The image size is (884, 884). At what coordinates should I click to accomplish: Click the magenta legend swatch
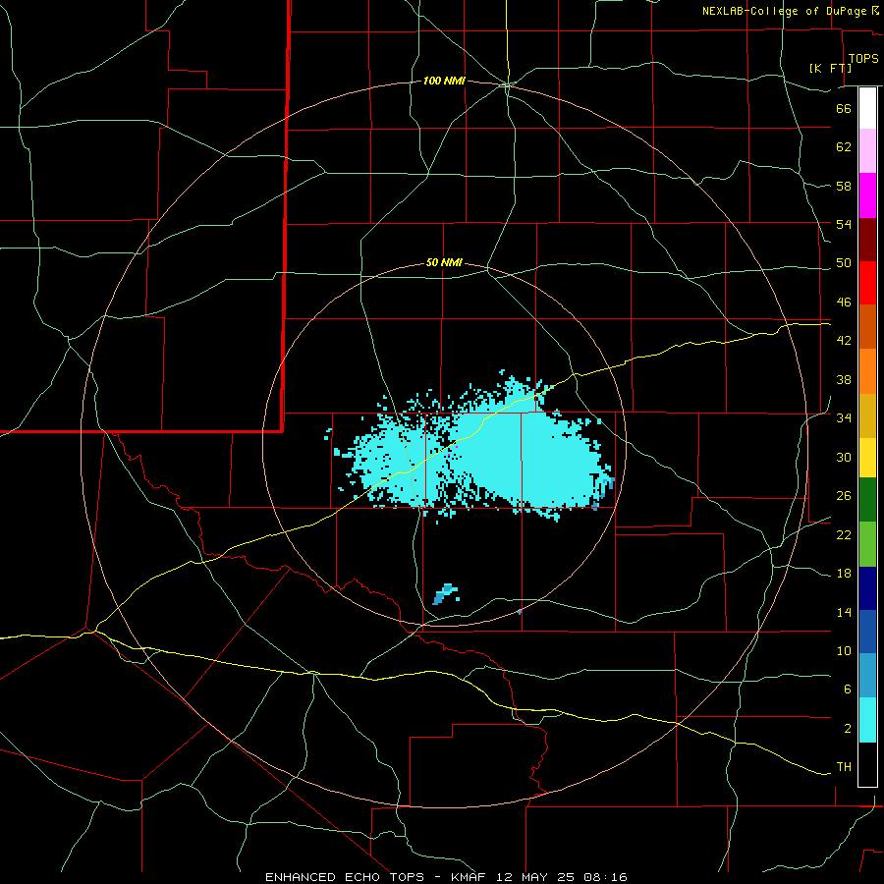click(x=867, y=195)
